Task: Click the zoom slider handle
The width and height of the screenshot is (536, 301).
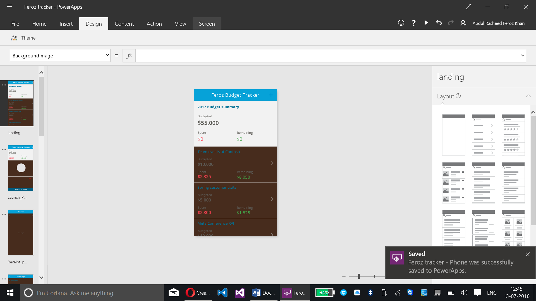Action: [359, 276]
